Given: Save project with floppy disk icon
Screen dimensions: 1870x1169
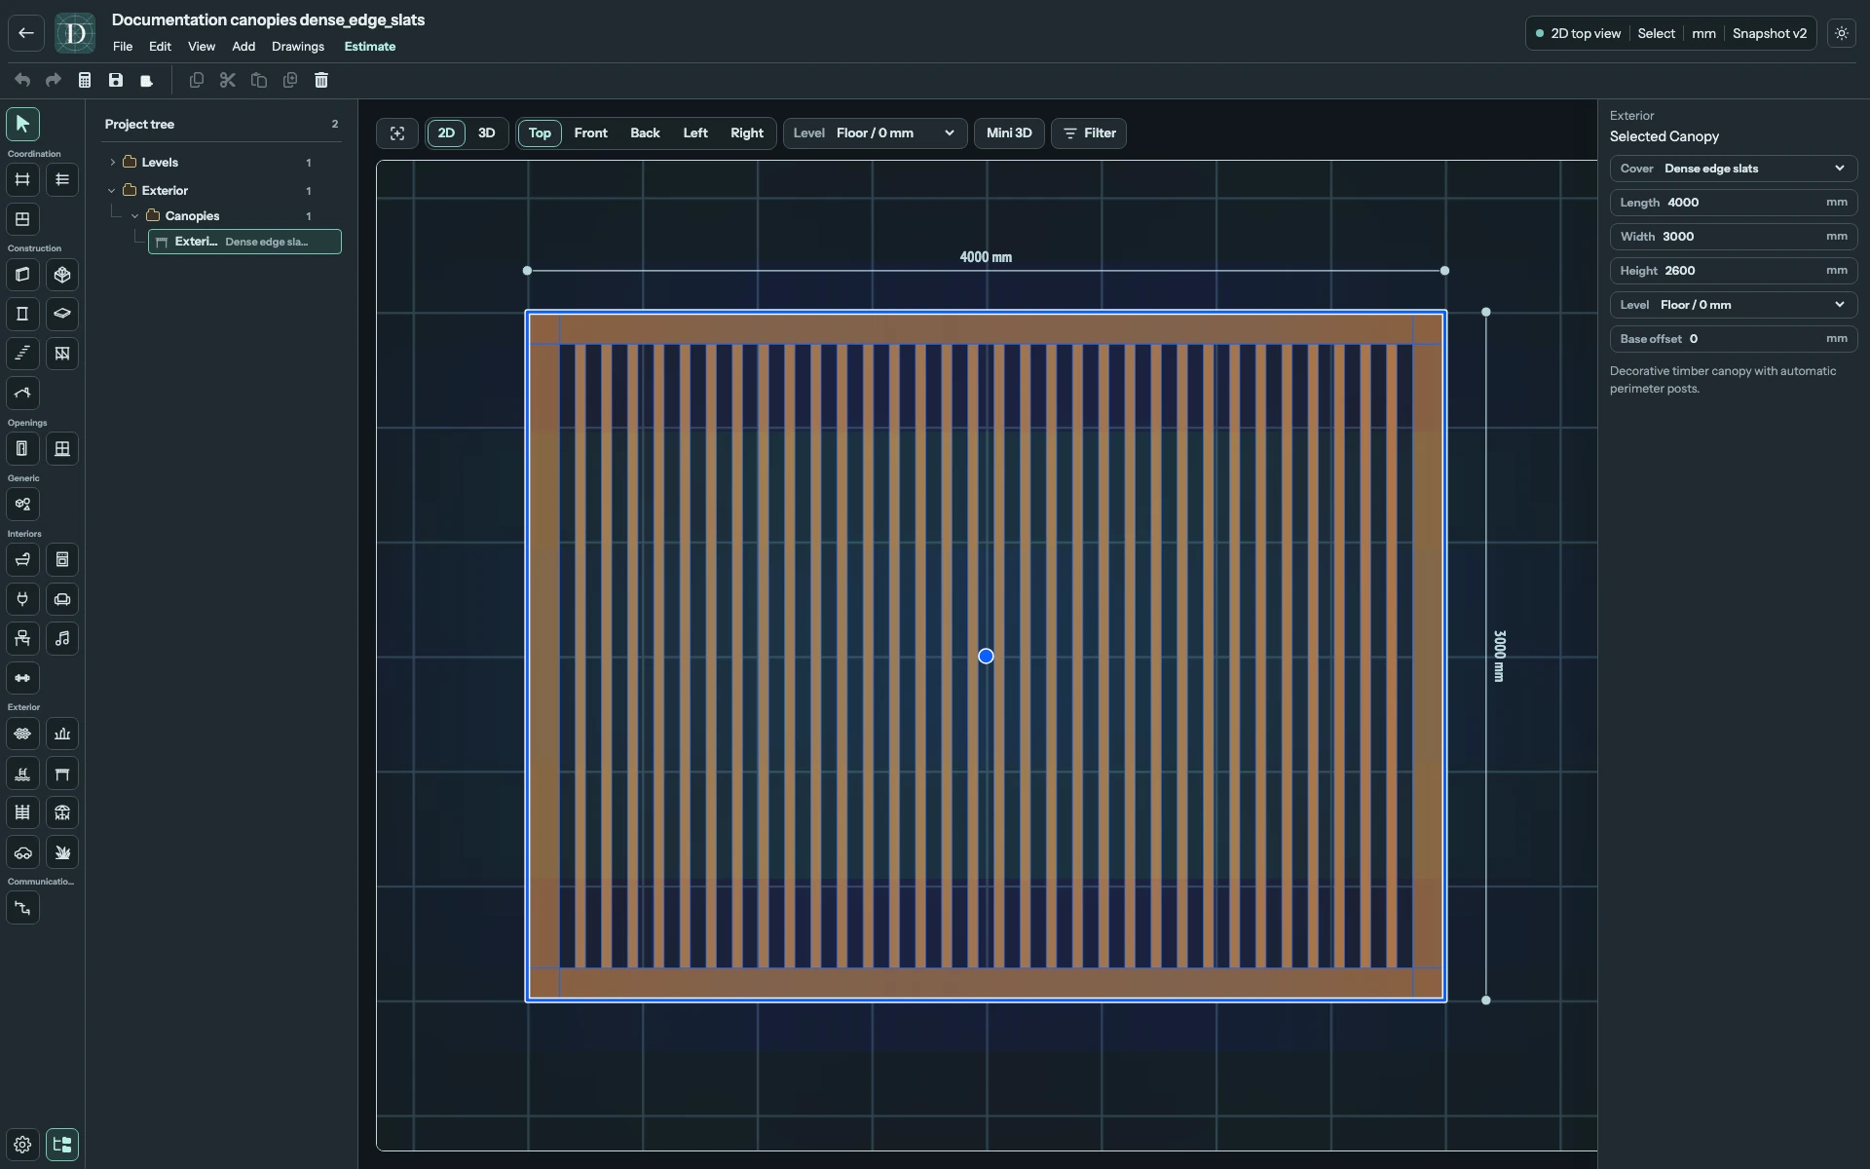Looking at the screenshot, I should (x=116, y=80).
